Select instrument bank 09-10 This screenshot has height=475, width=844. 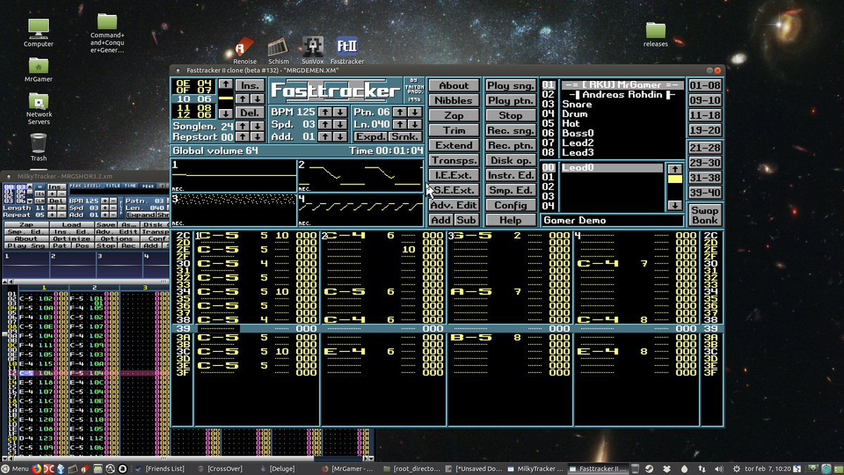coord(705,100)
